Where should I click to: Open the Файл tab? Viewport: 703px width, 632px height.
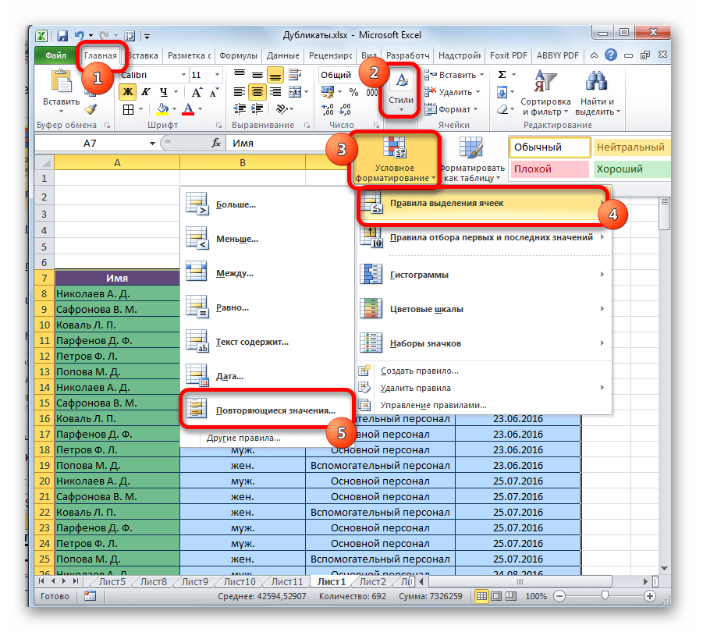pos(55,55)
